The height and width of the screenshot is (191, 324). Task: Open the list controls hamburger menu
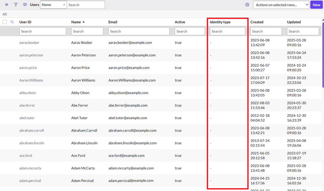pos(6,5)
